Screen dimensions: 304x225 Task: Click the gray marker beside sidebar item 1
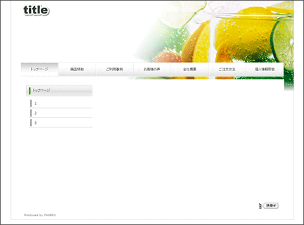coord(31,103)
